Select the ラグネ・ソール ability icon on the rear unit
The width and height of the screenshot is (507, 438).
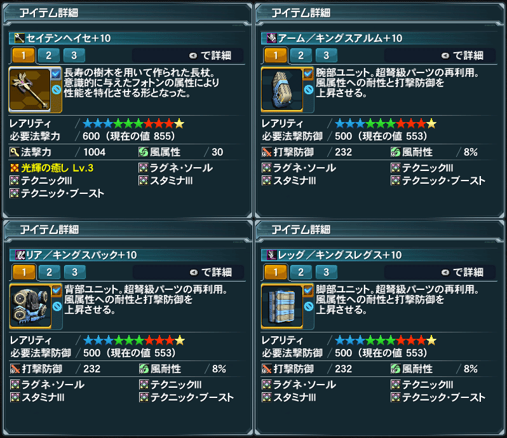pos(15,385)
